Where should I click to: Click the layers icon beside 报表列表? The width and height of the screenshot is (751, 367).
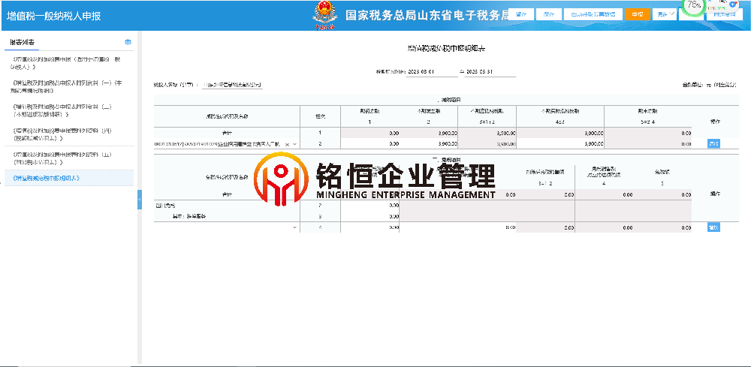(x=128, y=42)
